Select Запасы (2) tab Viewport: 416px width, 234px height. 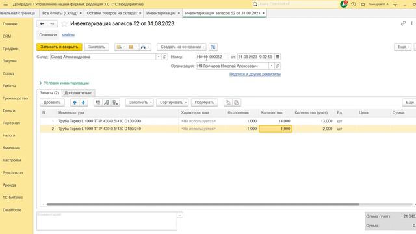[49, 93]
